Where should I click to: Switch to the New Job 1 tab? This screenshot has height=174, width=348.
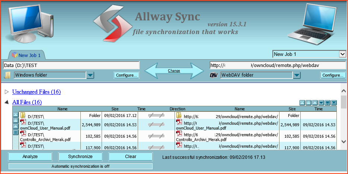point(27,55)
